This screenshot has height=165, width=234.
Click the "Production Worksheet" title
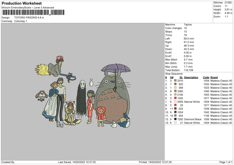tap(21, 3)
